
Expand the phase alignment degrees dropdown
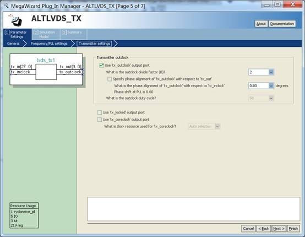[271, 85]
